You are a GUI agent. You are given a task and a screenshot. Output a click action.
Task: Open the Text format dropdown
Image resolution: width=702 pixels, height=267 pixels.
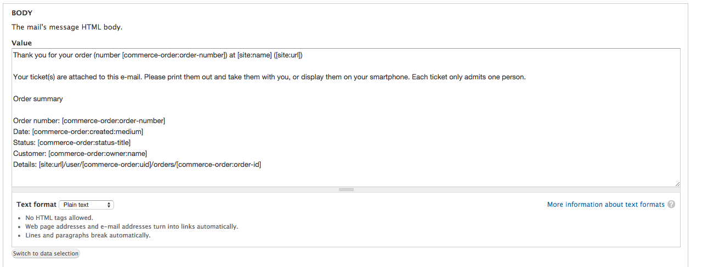point(86,205)
